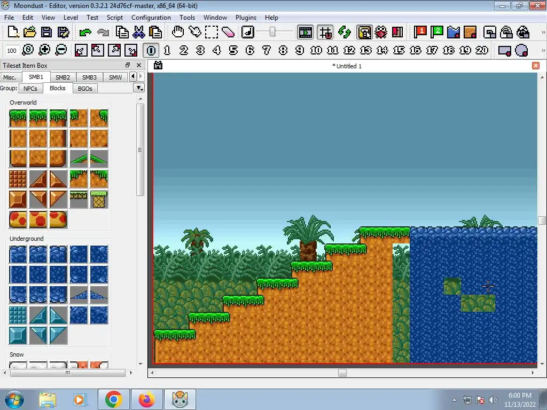Zoom in with the plus magnifier
This screenshot has height=410, width=547.
(x=44, y=50)
